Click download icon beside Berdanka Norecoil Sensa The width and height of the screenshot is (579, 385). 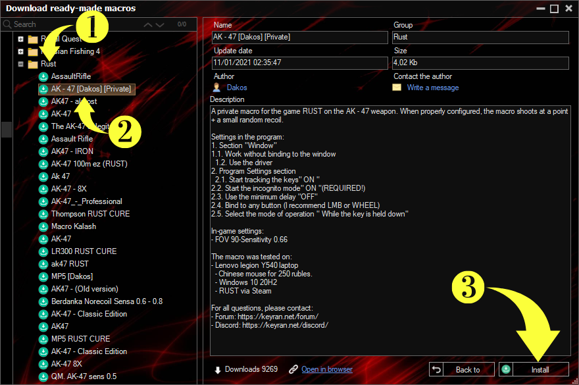pyautogui.click(x=43, y=302)
